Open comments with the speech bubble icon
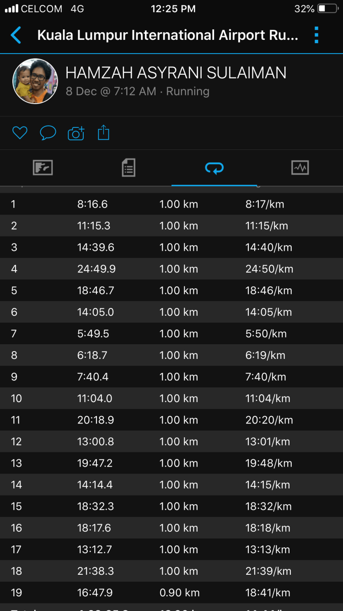The image size is (343, 611). (x=48, y=133)
